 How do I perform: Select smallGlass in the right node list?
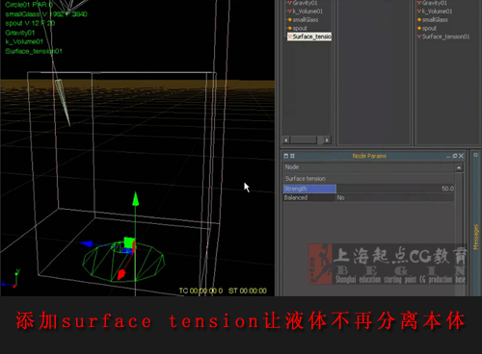(x=435, y=19)
